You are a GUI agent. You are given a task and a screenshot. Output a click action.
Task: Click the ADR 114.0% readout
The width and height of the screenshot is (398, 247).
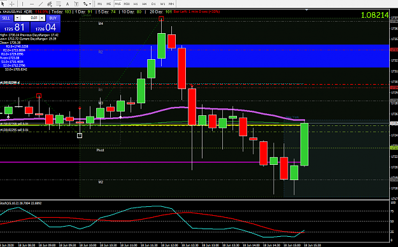(36, 11)
